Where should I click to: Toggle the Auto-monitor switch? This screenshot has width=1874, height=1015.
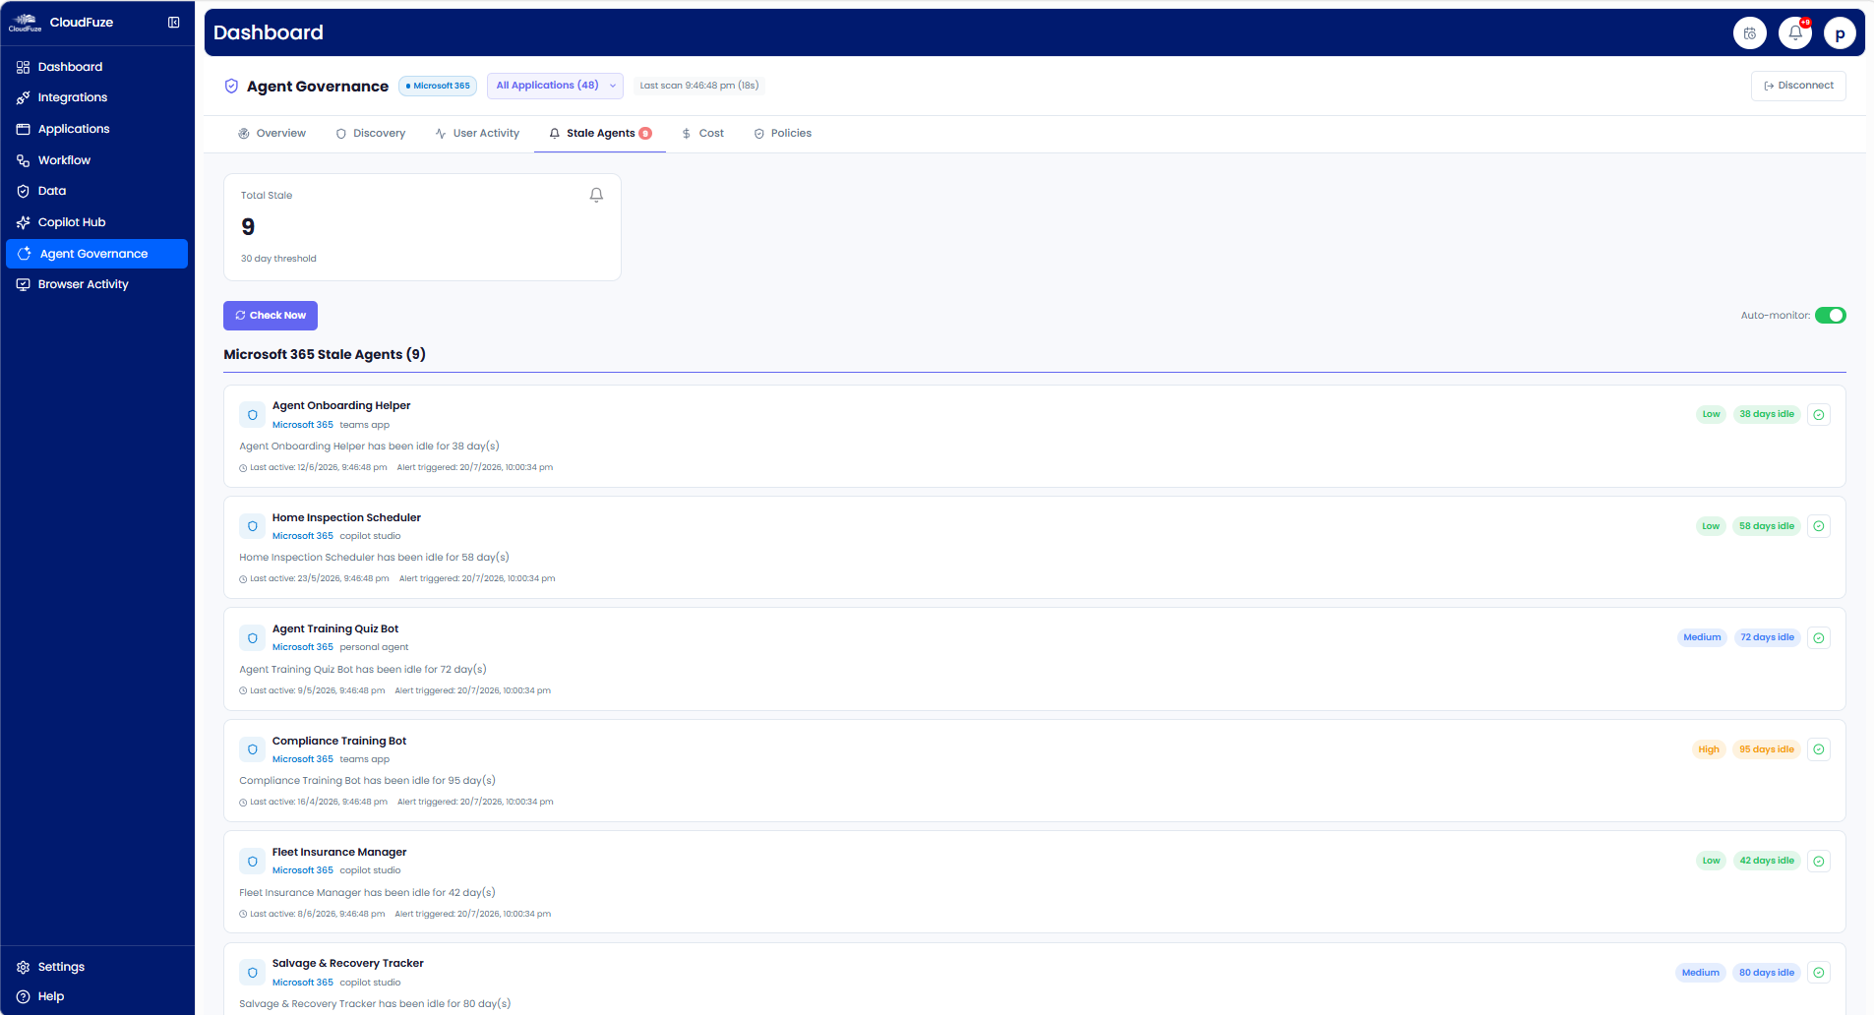[x=1830, y=316]
